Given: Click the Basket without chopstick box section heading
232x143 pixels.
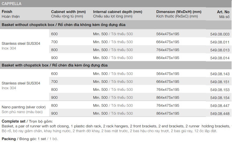Looking at the screenshot, I should tap(64, 25).
